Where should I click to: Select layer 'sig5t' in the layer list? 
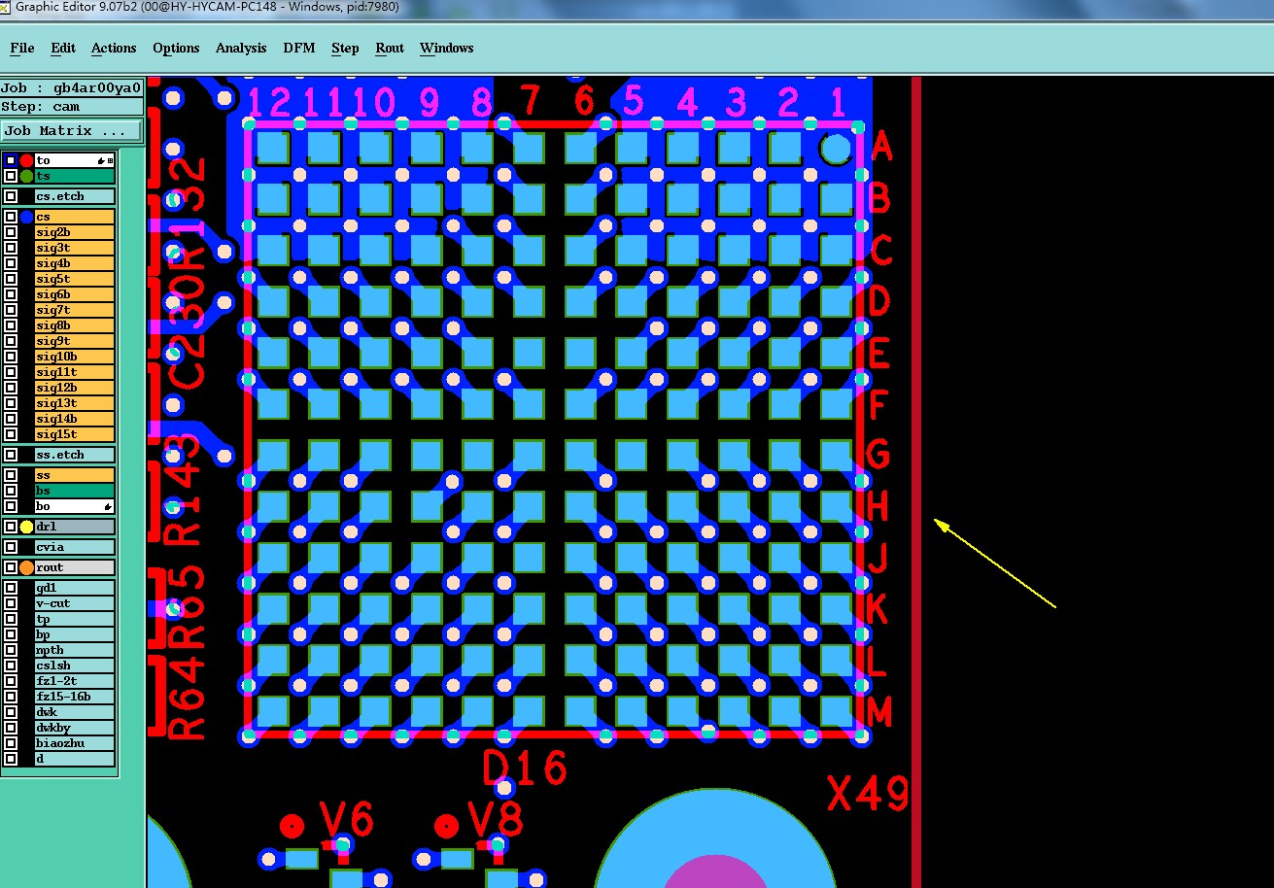coord(75,279)
